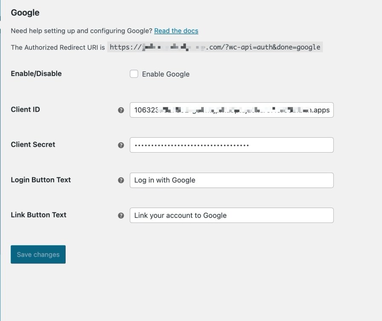
Task: Click the "Link Button Text" row label
Action: click(x=38, y=215)
